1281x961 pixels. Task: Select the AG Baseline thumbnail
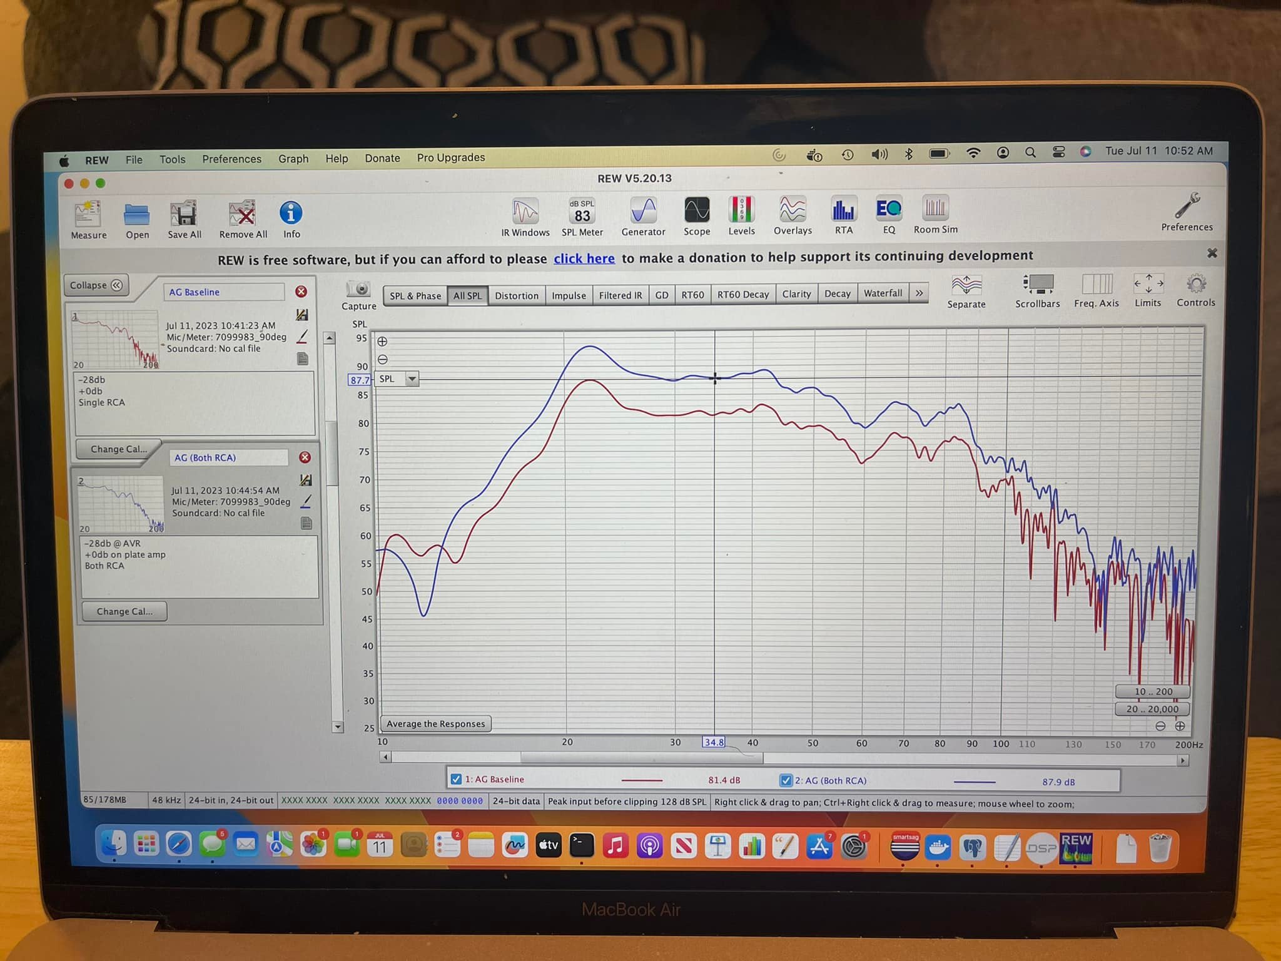tap(115, 340)
